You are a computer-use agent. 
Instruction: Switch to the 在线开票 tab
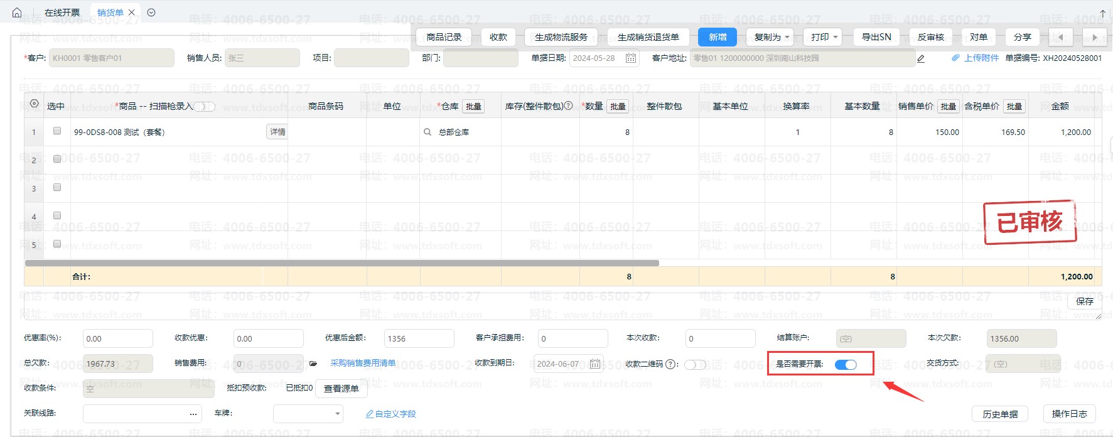coord(62,13)
